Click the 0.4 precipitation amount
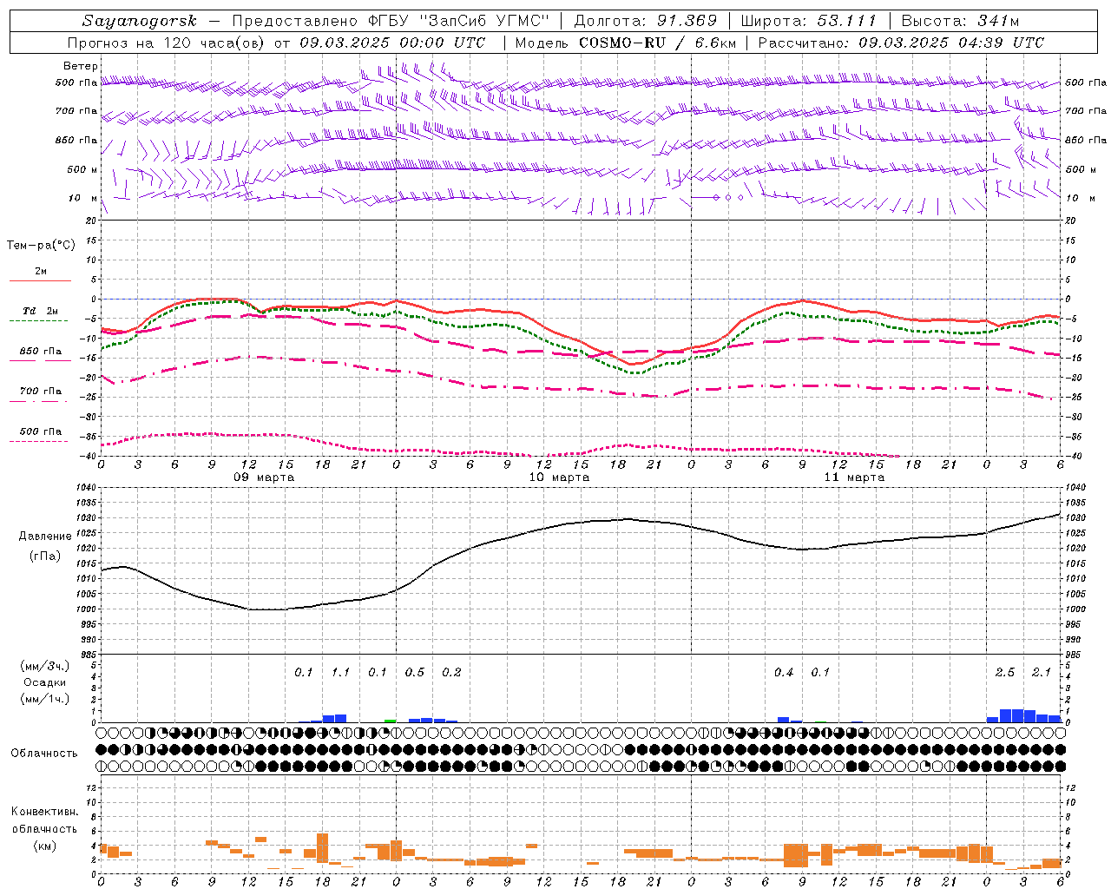Image resolution: width=1111 pixels, height=889 pixels. click(784, 672)
